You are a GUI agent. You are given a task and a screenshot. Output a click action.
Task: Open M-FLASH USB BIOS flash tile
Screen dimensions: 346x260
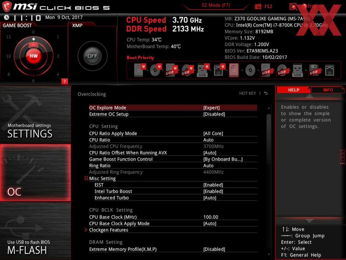tap(35, 231)
